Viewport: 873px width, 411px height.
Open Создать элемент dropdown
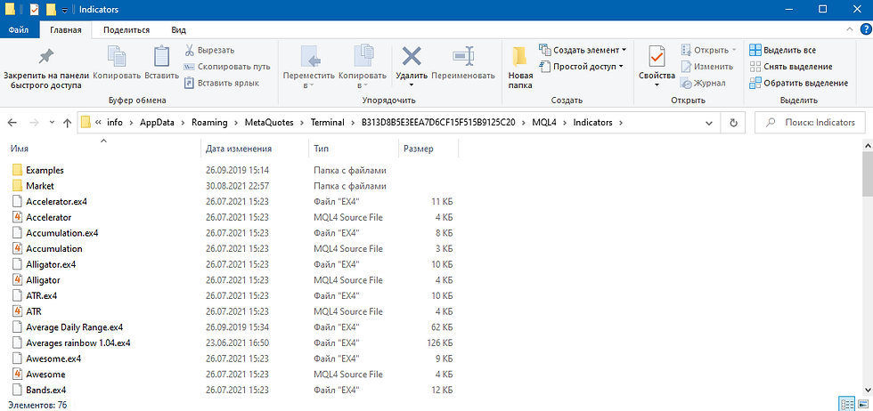click(583, 50)
